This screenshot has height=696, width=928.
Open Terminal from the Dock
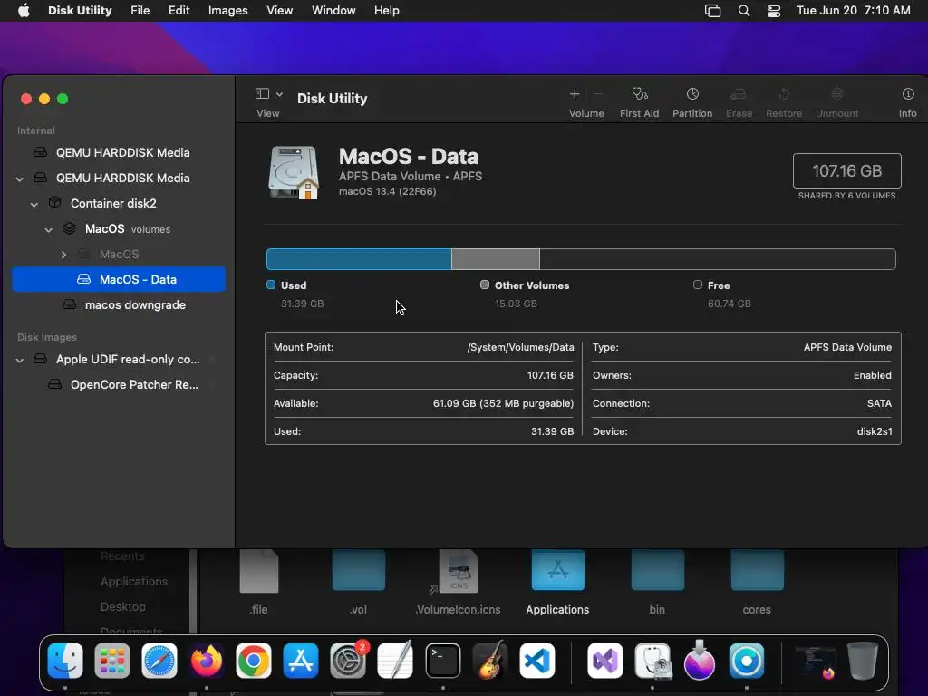click(442, 661)
